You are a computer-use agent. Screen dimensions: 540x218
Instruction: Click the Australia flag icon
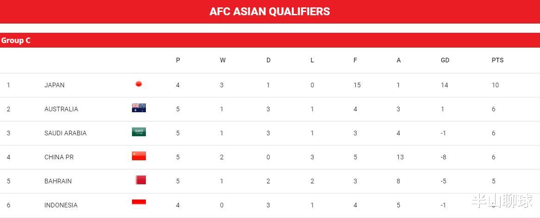(x=139, y=108)
